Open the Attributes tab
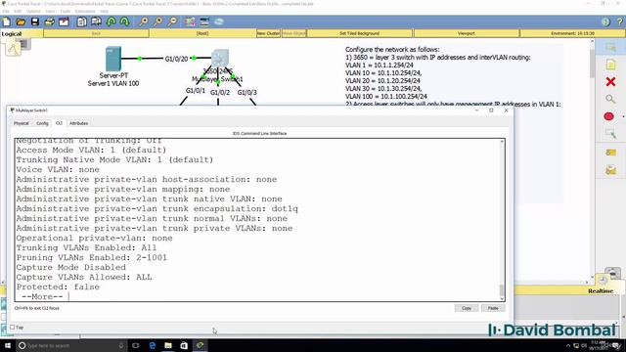Image resolution: width=626 pixels, height=352 pixels. (78, 123)
